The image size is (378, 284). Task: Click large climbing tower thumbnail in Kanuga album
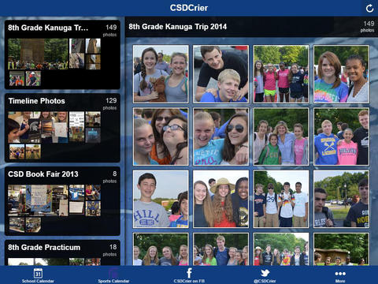38,54
